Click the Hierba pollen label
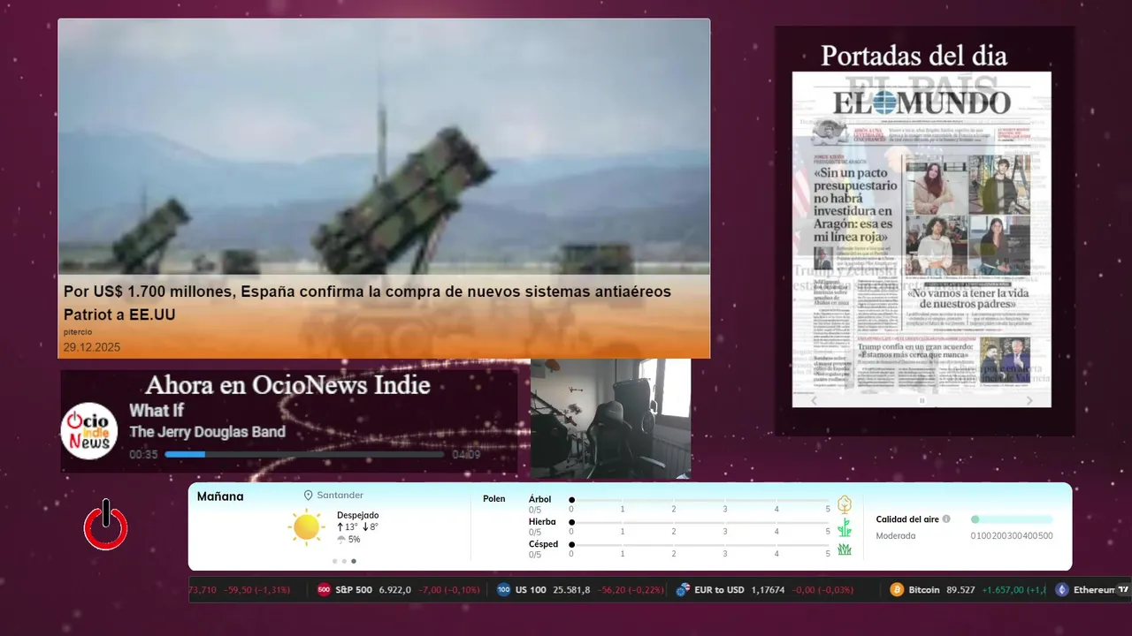 (542, 522)
